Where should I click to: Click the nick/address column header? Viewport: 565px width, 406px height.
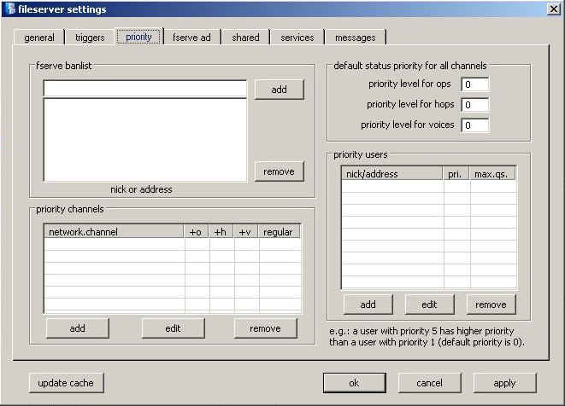pyautogui.click(x=392, y=174)
